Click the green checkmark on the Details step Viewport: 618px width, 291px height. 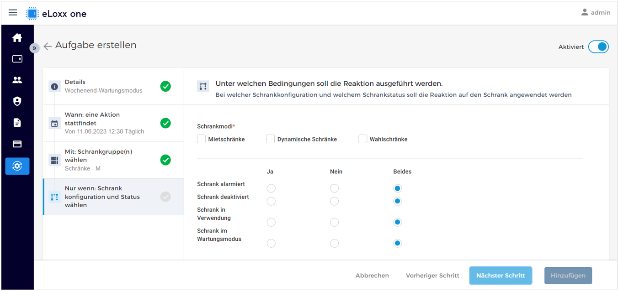pyautogui.click(x=165, y=86)
